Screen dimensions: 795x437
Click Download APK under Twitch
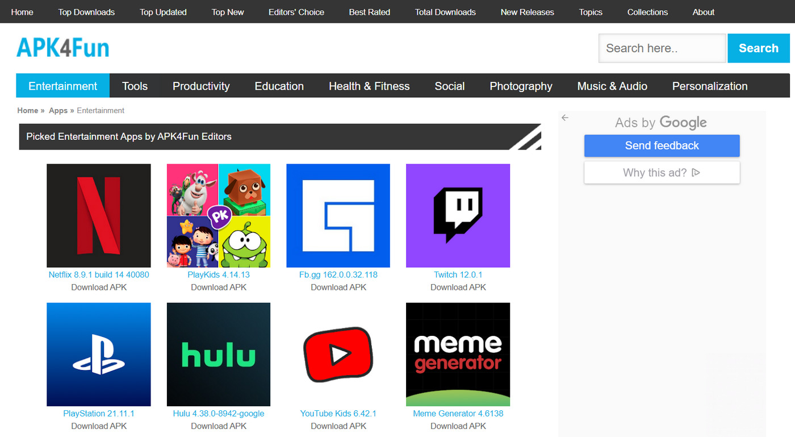click(458, 288)
